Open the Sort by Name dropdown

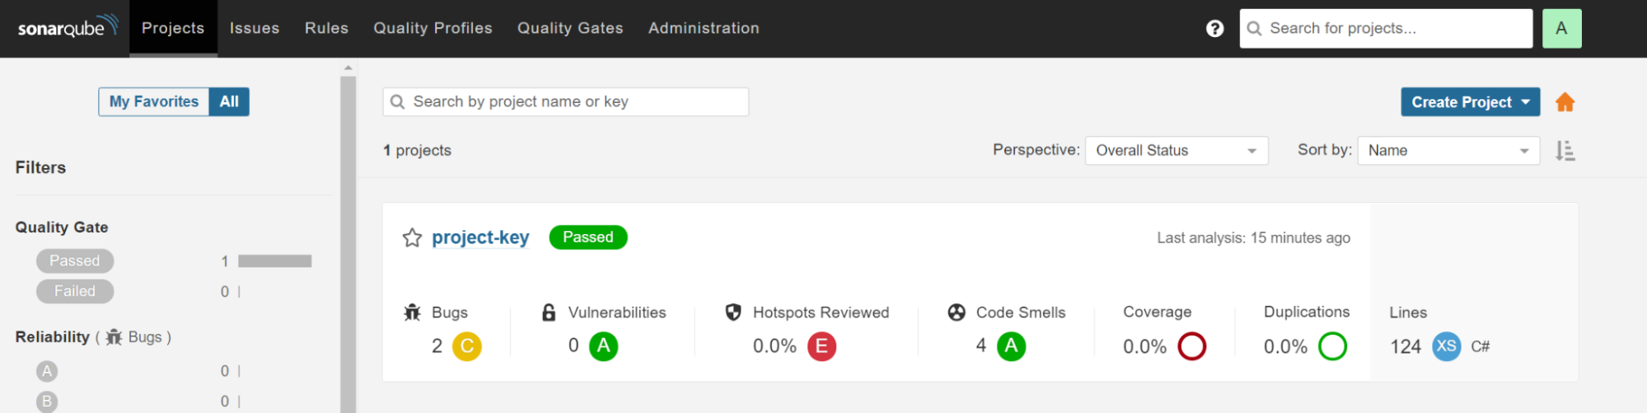[1448, 151]
